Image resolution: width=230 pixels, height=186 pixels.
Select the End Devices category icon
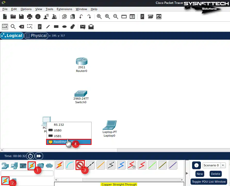(x=14, y=166)
